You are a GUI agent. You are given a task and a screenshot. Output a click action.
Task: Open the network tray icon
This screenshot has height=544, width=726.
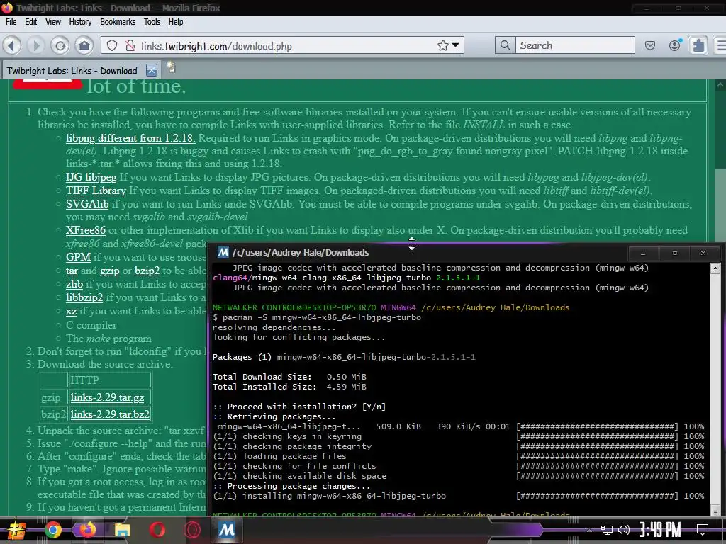[607, 530]
